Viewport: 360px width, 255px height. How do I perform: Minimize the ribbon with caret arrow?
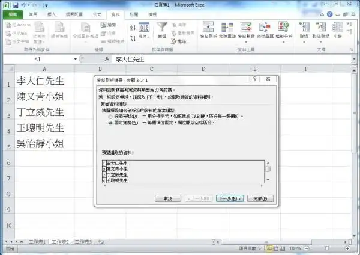[x=322, y=14]
